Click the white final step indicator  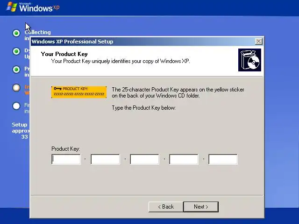(x=16, y=106)
